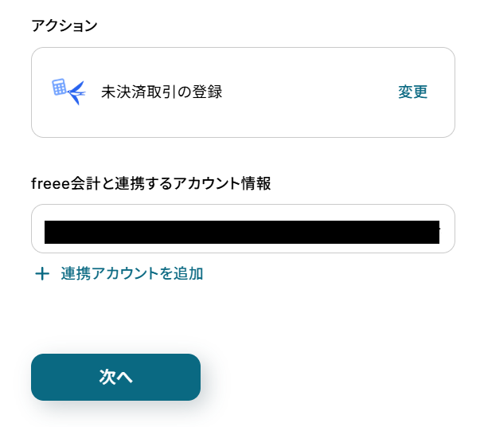Open the linked account information dropdown

[243, 229]
